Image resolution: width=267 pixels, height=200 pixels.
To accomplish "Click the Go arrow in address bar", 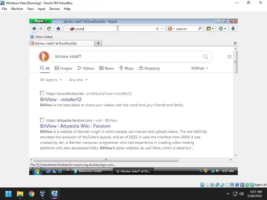I will coord(157,29).
